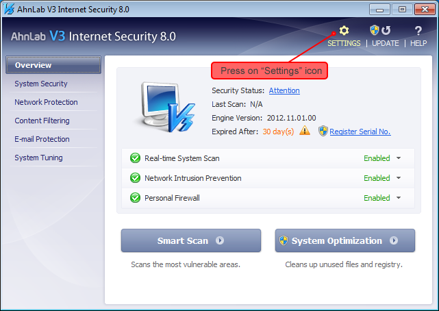The image size is (439, 311).
Task: Select System Security in the sidebar
Action: [x=41, y=84]
